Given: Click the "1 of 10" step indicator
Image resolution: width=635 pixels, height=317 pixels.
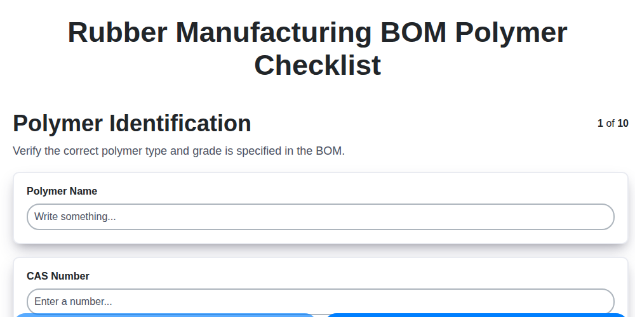Looking at the screenshot, I should (x=612, y=123).
